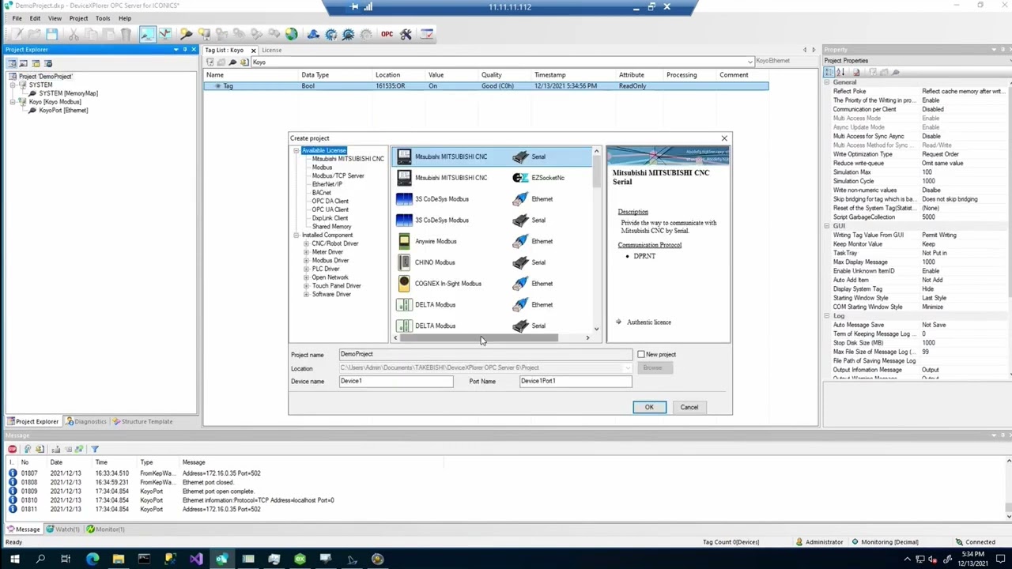This screenshot has height=569, width=1012.
Task: Close the Tag List : Koyo tab
Action: pyautogui.click(x=253, y=51)
